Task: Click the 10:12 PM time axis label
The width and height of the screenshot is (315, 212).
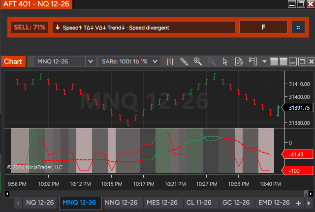Action: 80,184
